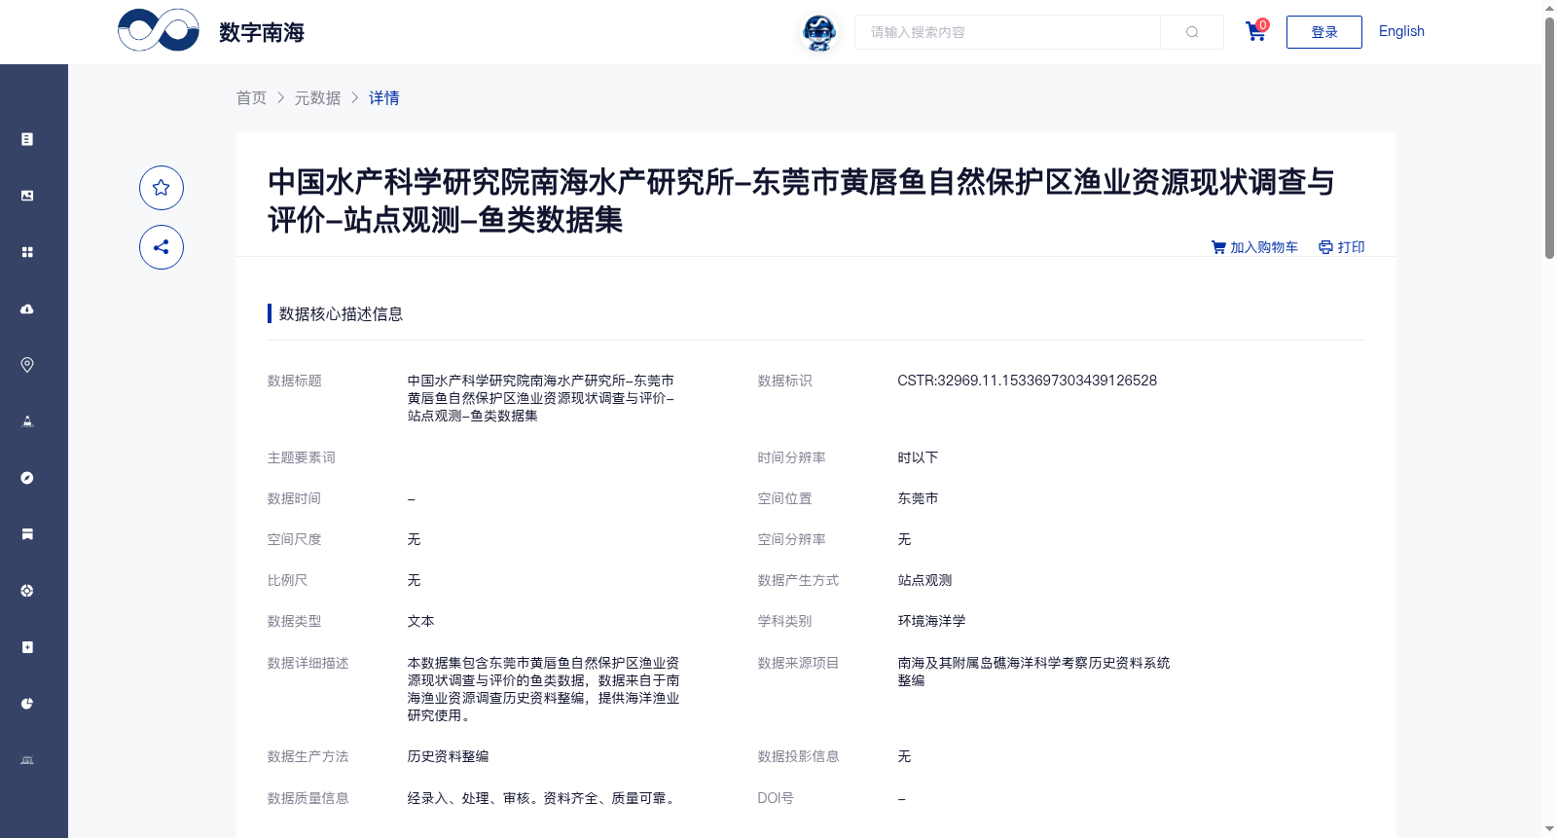Click the 登录 login button

(1324, 32)
